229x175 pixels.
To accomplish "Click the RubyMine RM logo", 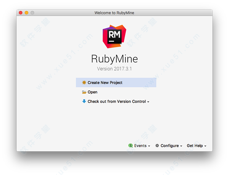I will tap(114, 36).
